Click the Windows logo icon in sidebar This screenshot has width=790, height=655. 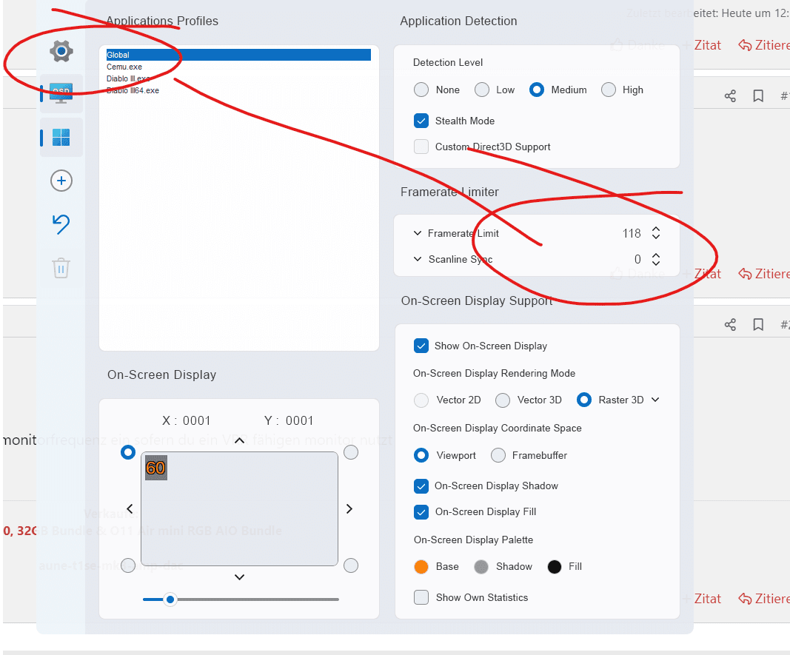(61, 137)
